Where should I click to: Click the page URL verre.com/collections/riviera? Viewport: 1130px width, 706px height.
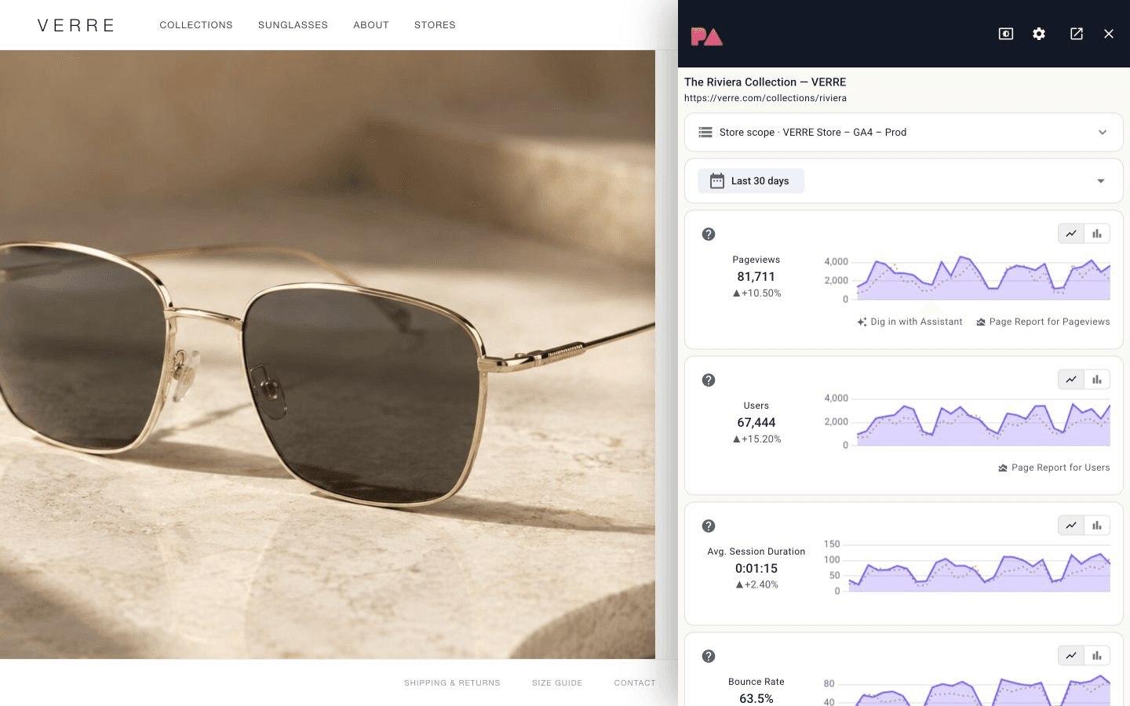click(765, 98)
